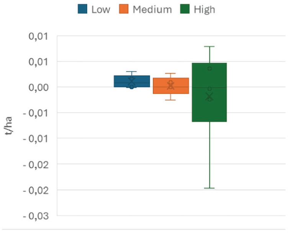This screenshot has width=288, height=237.
Task: Click the top whisker cap of Medium series
Action: point(170,74)
